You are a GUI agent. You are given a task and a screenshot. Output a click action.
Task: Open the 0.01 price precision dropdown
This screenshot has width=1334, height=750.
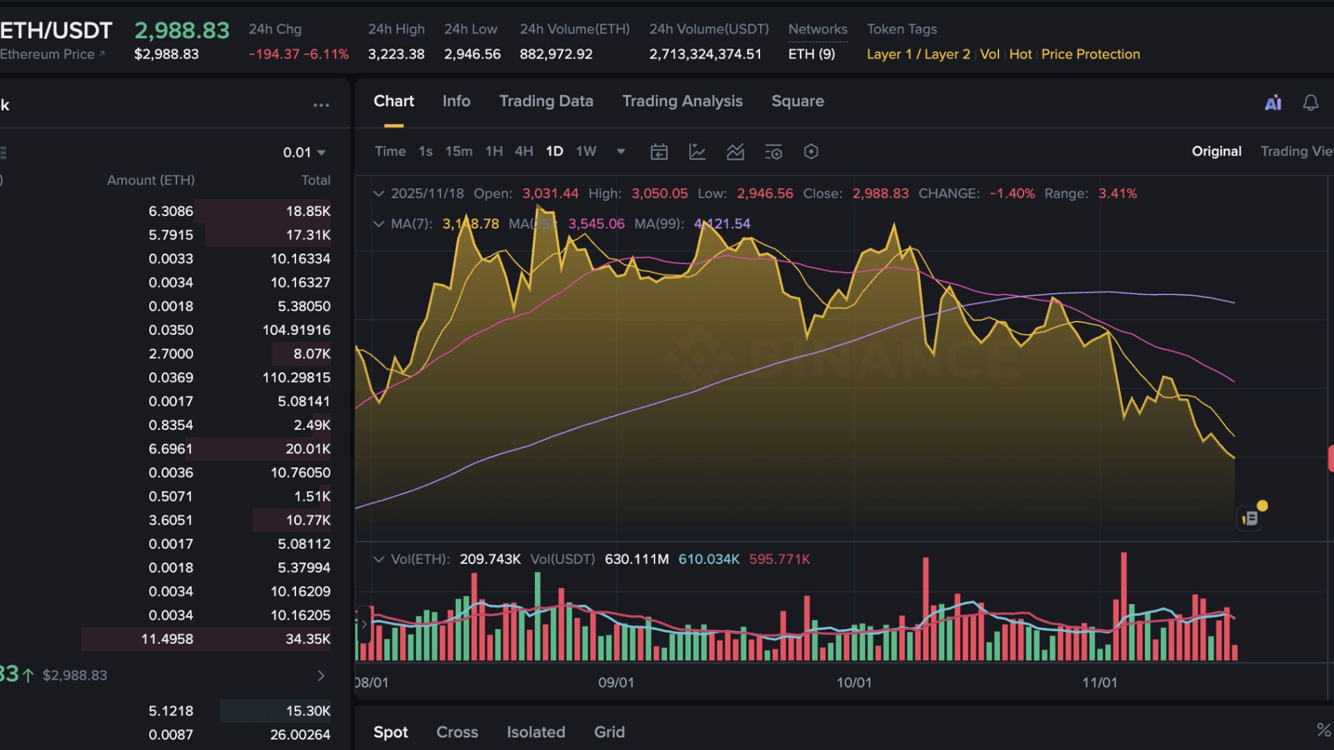[x=304, y=153]
